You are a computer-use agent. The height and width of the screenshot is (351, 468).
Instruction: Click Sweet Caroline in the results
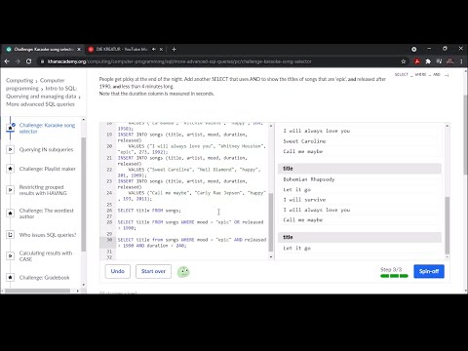click(x=304, y=141)
